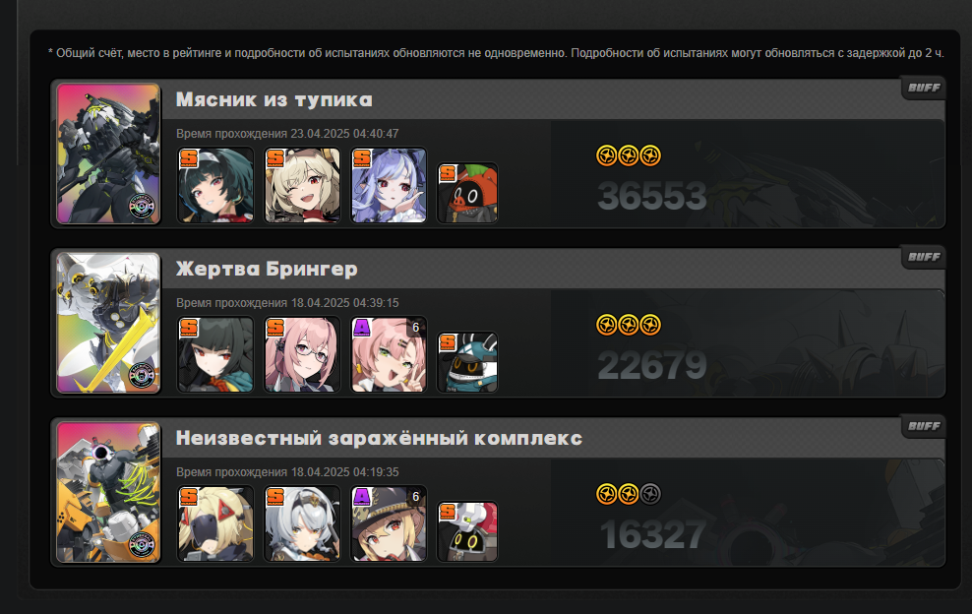
Task: Click pink-haired A-rank agent showing peace sign
Action: tap(390, 354)
